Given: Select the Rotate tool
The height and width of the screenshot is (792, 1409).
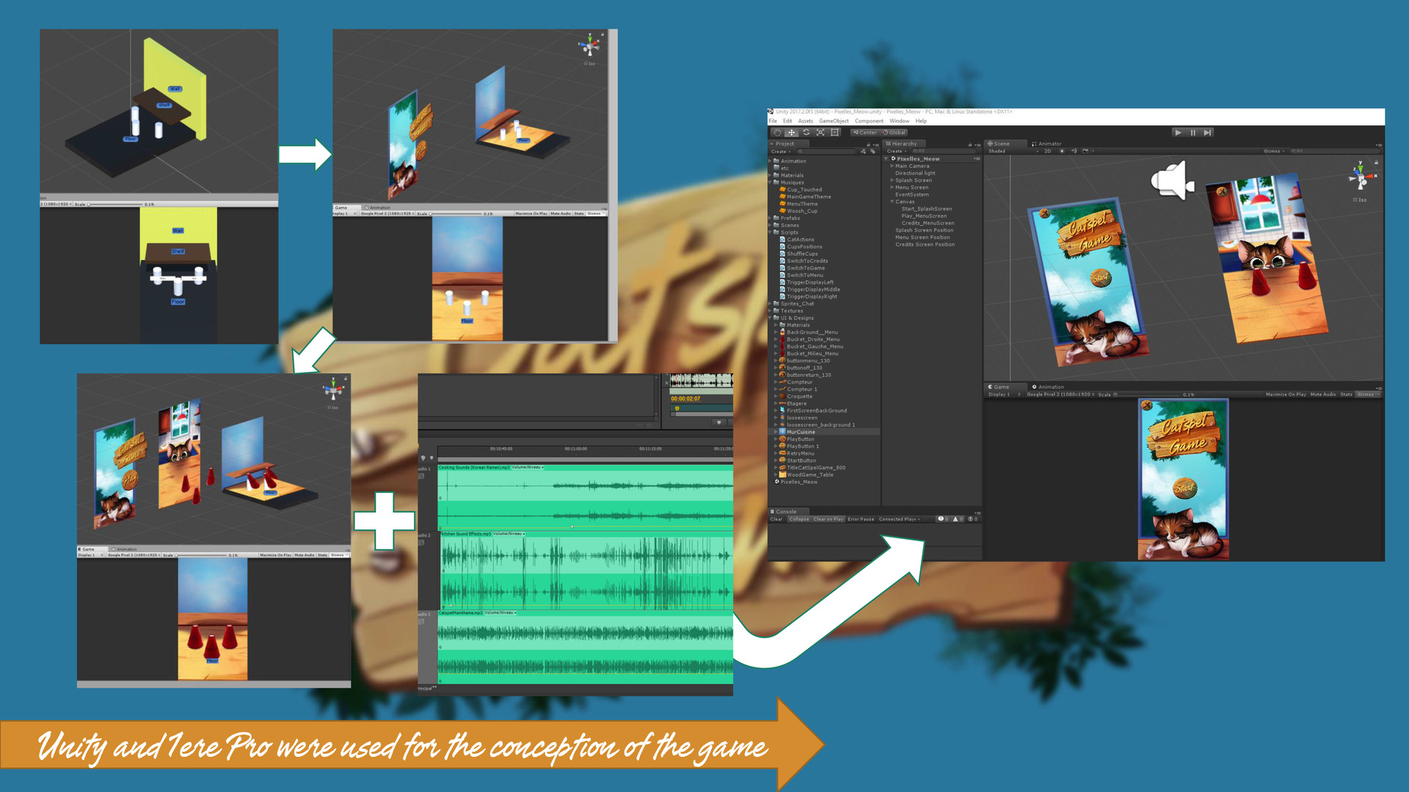Looking at the screenshot, I should click(x=807, y=133).
